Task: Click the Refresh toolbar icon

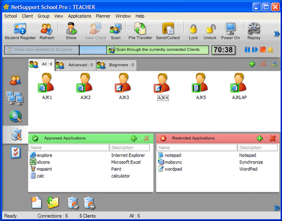Action: click(47, 31)
